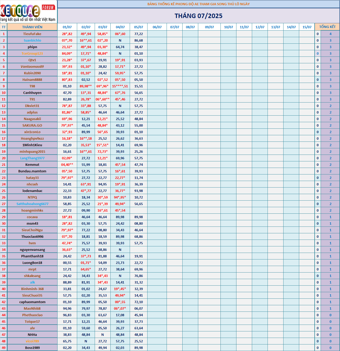Select member name SieuChoiNgu
The height and width of the screenshot is (351, 340).
pyautogui.click(x=32, y=230)
